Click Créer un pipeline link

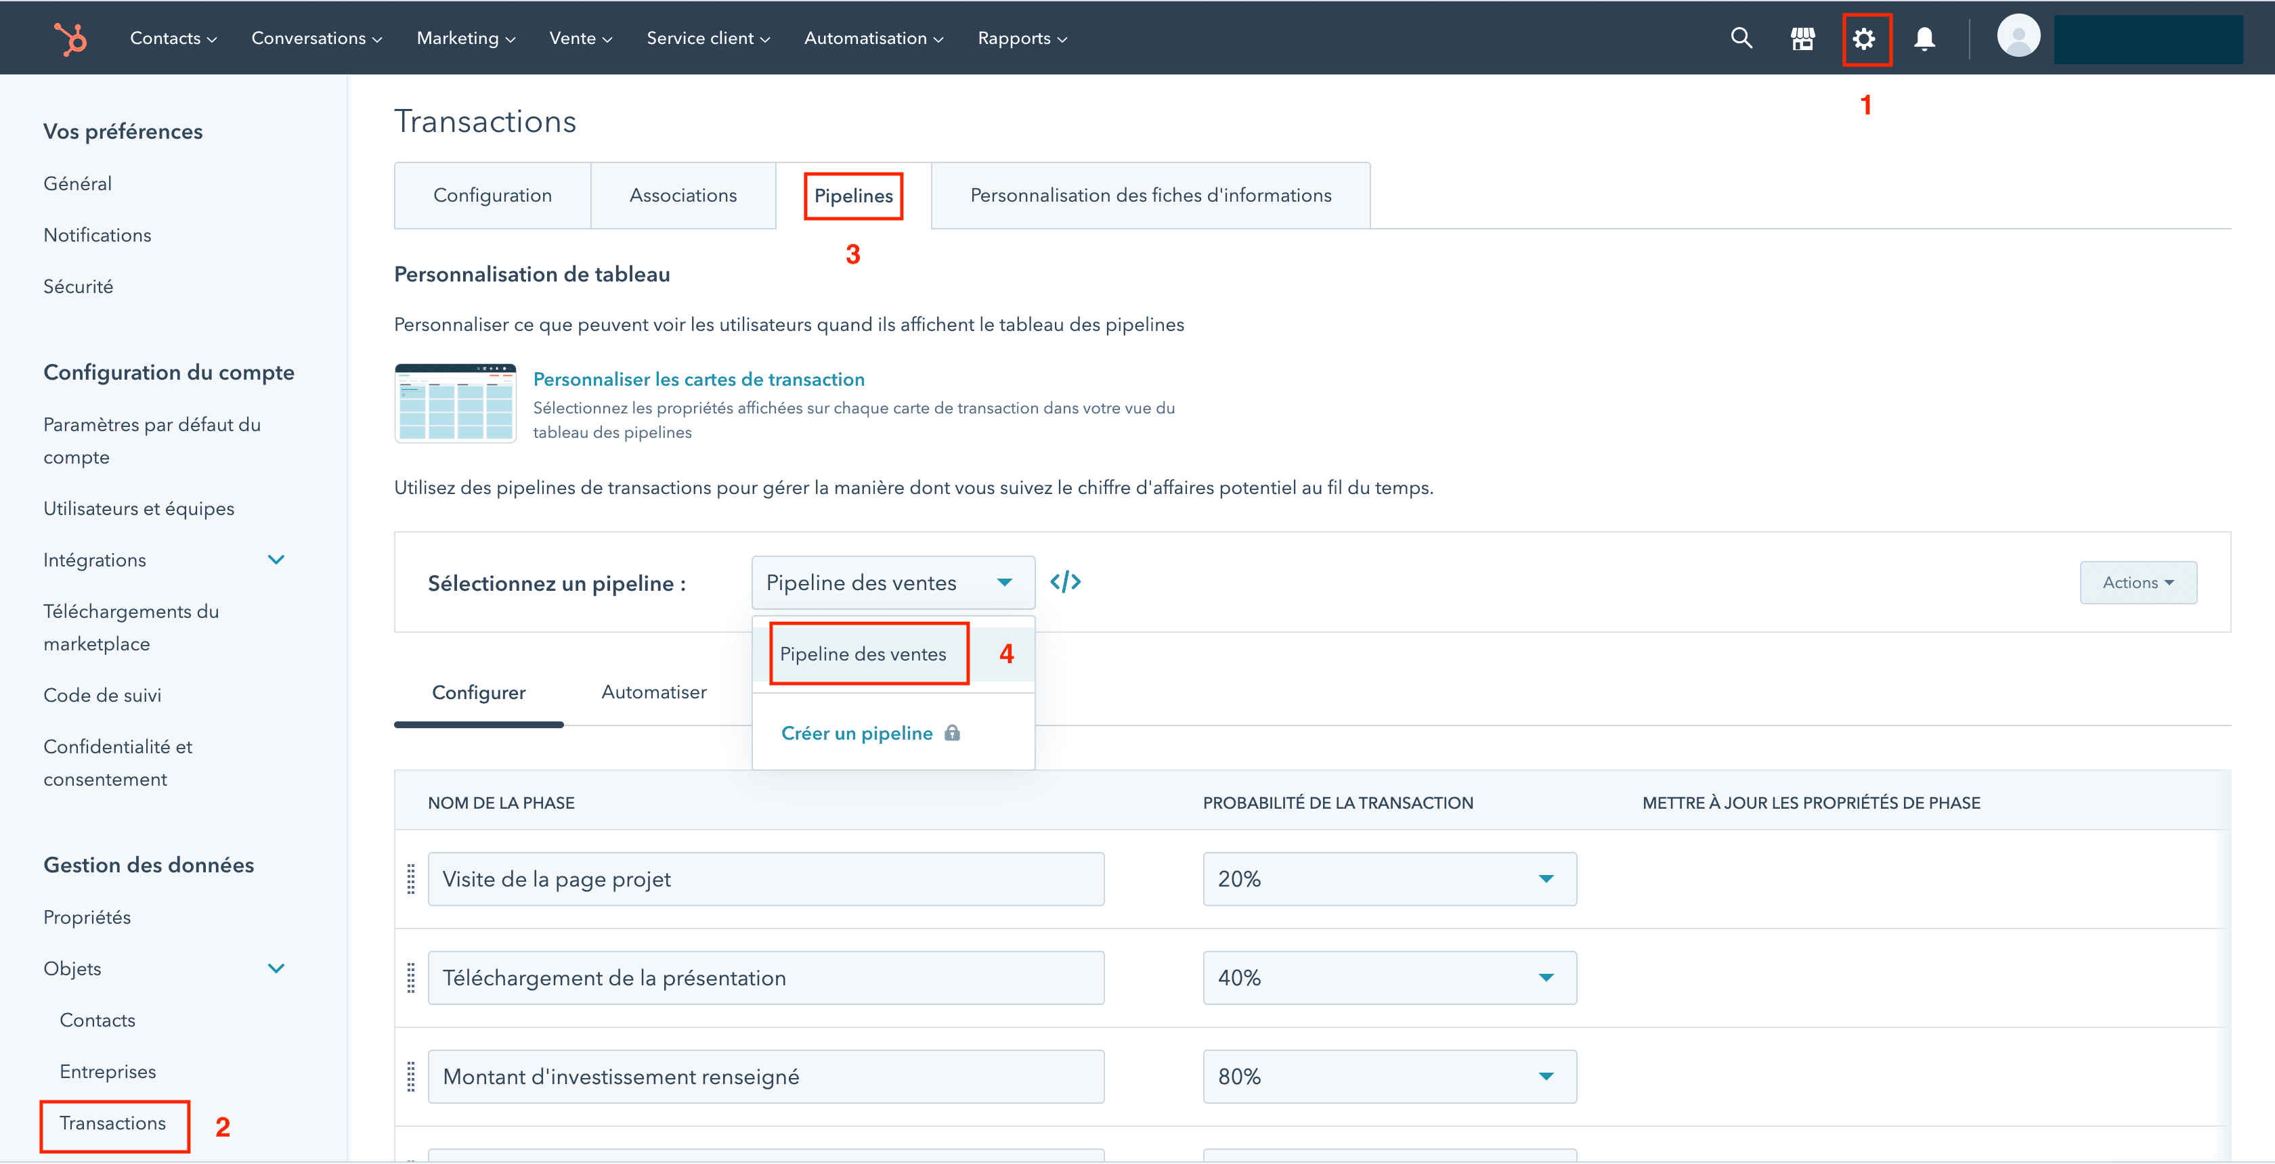[856, 734]
